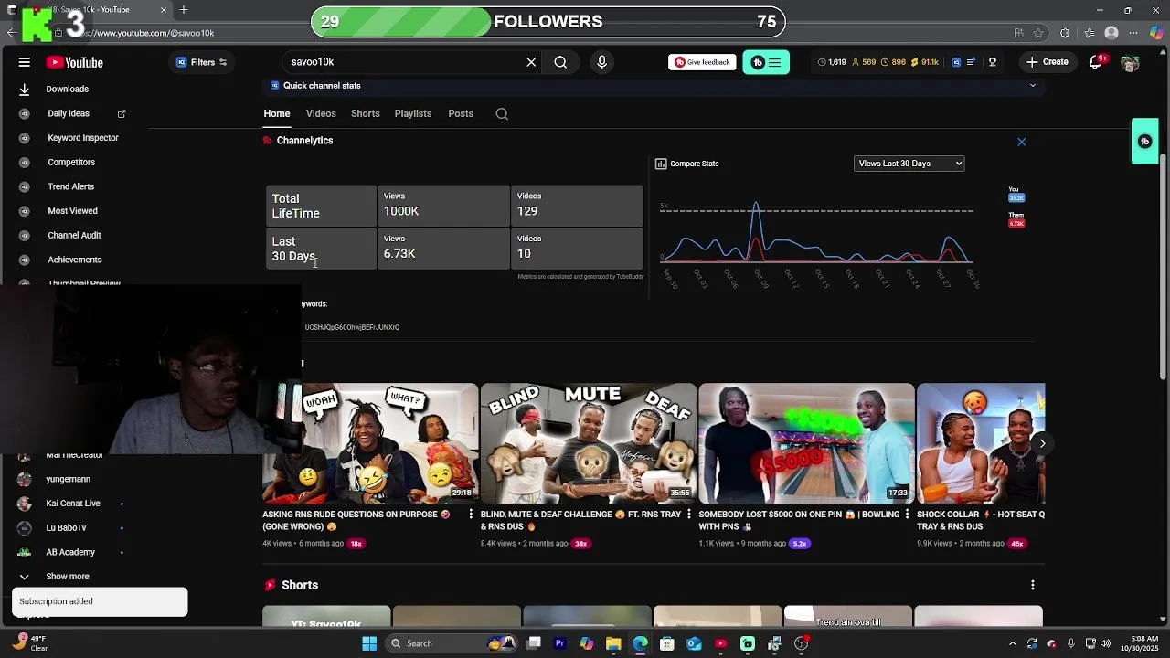Open options for Asking RNS Rude Questions video
This screenshot has height=658, width=1170.
point(471,515)
